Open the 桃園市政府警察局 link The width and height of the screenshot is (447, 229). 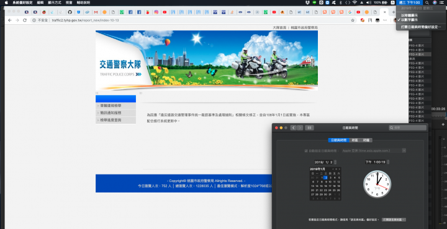point(304,28)
